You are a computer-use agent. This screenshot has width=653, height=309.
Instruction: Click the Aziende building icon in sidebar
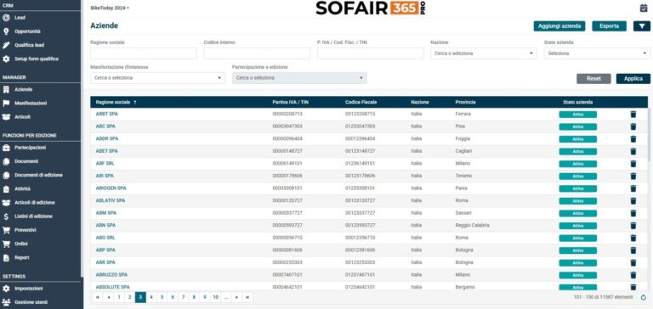pyautogui.click(x=6, y=89)
